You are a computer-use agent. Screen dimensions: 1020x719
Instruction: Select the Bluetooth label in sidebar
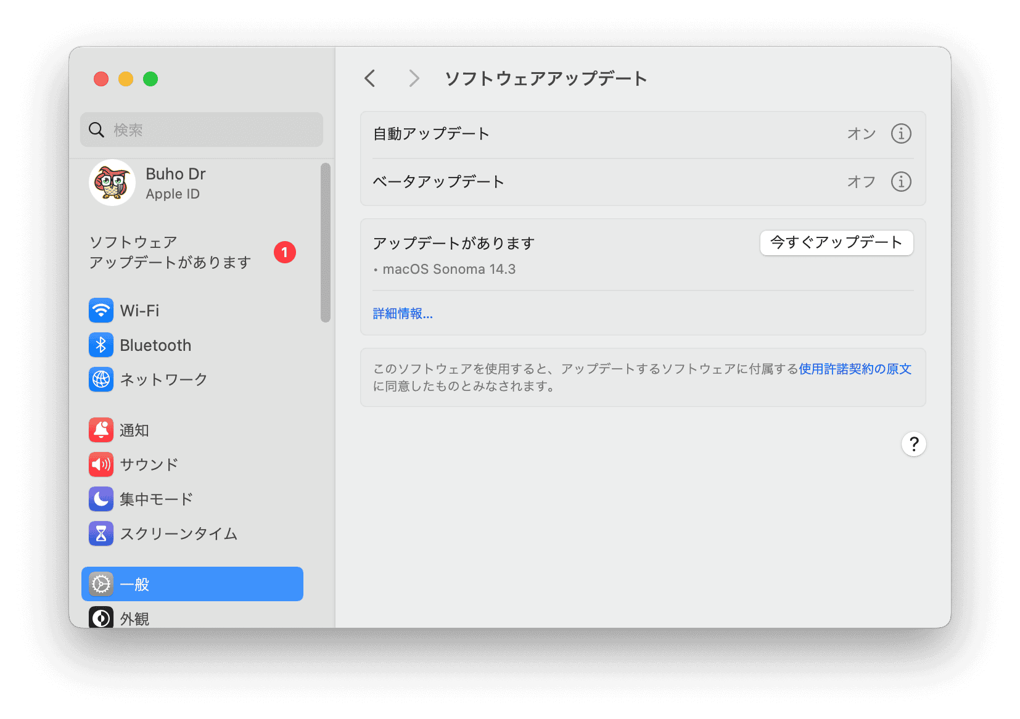pos(155,345)
